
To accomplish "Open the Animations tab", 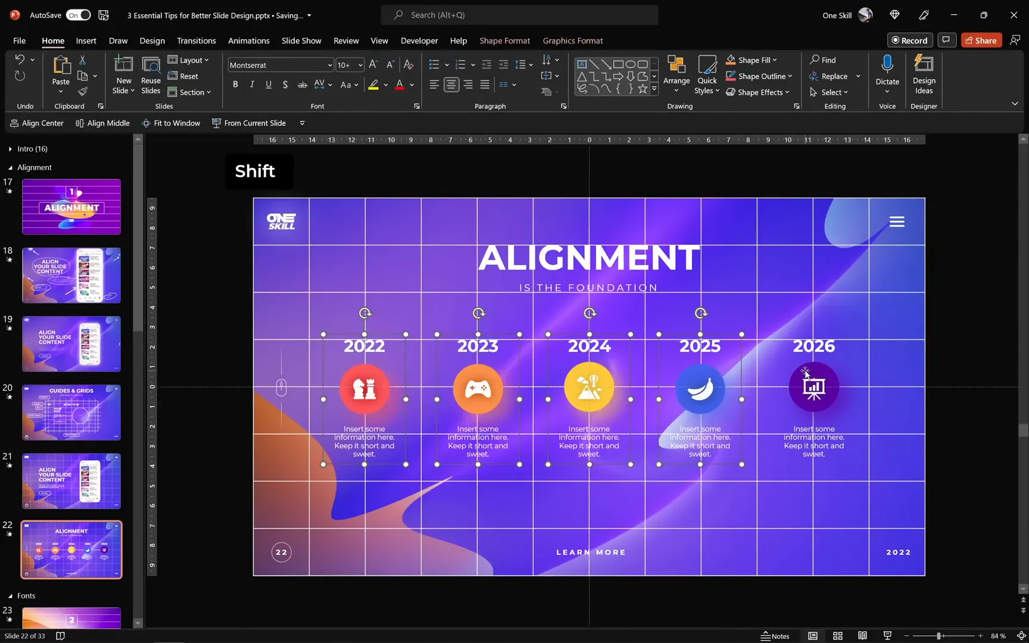I will [x=248, y=40].
